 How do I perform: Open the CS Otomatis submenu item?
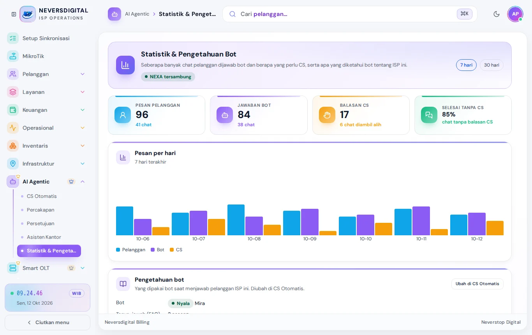[49, 196]
